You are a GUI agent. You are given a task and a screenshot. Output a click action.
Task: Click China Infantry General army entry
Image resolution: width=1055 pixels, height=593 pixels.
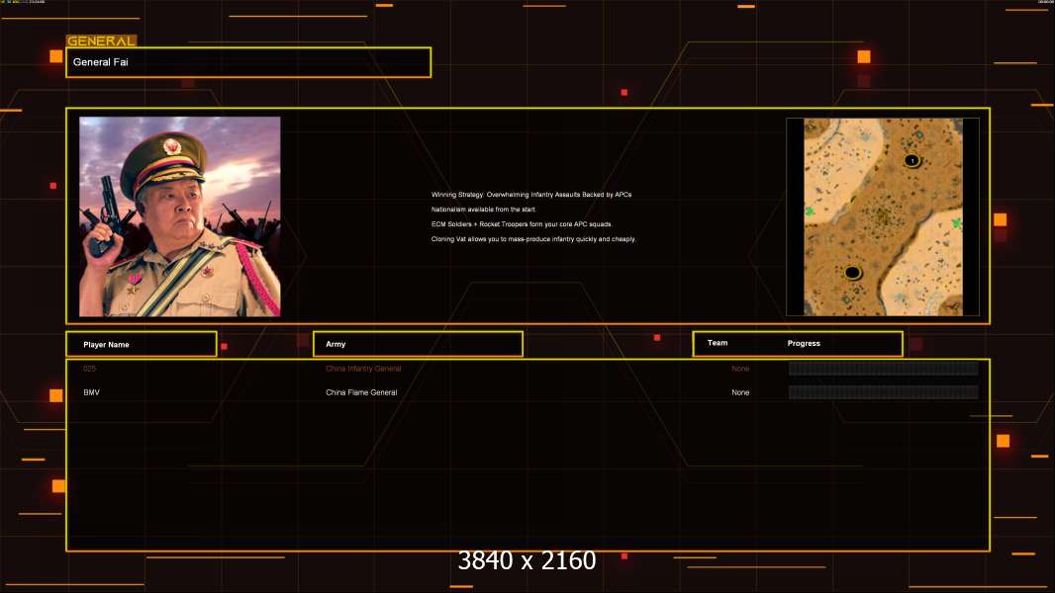pos(363,369)
